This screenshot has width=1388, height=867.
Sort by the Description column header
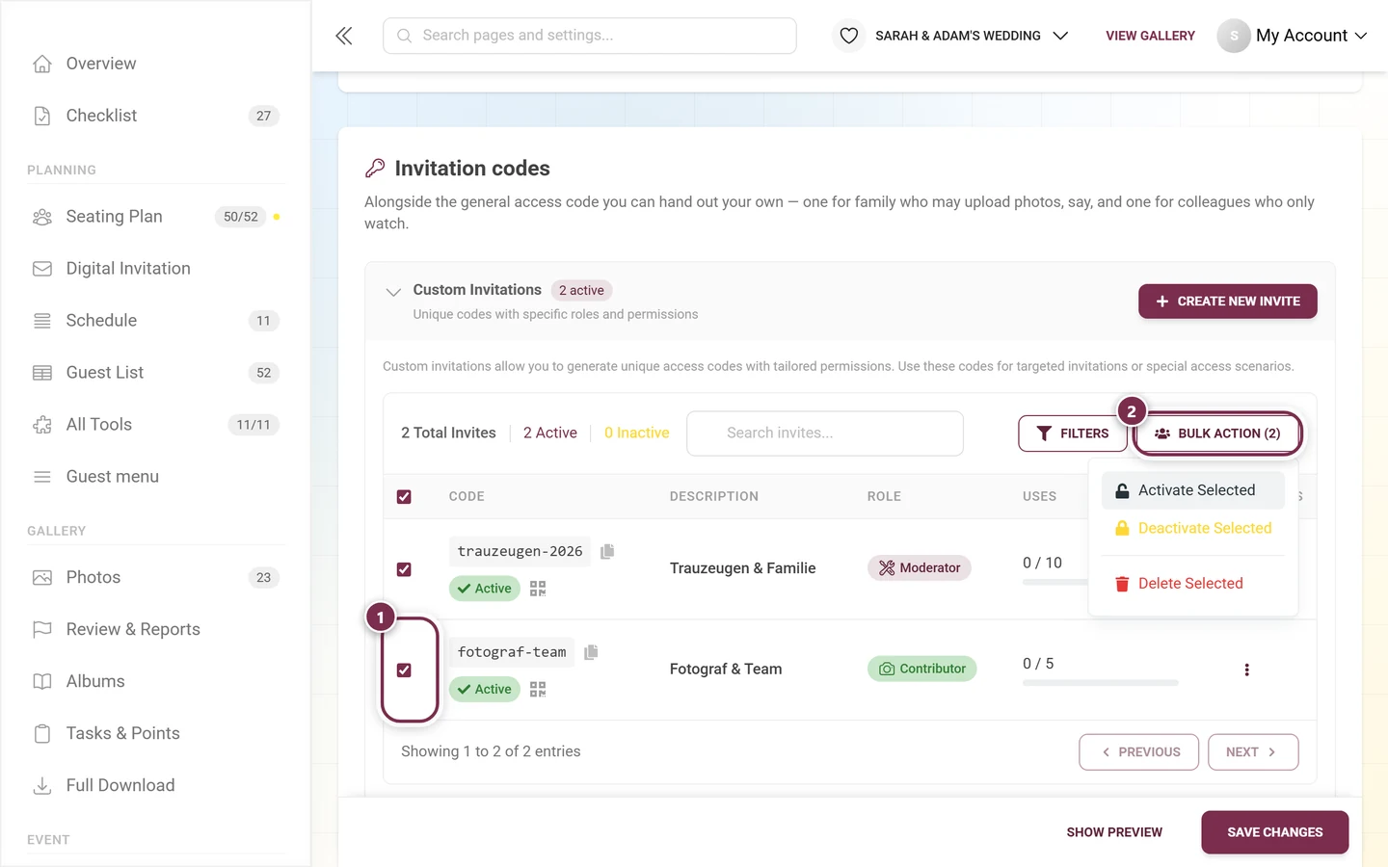tap(714, 497)
